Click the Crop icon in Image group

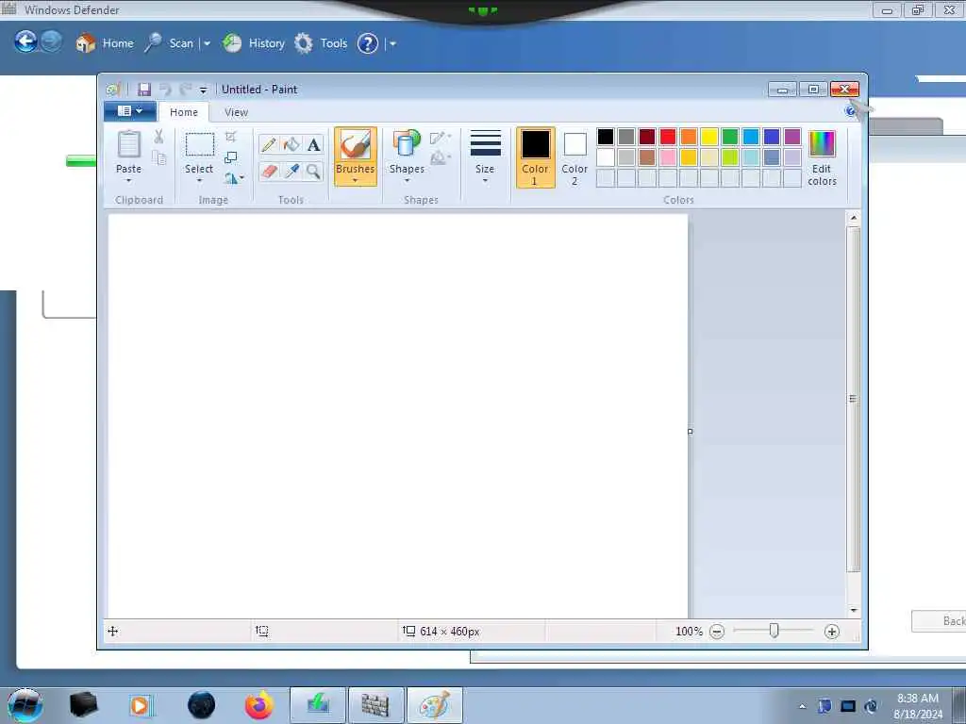231,137
